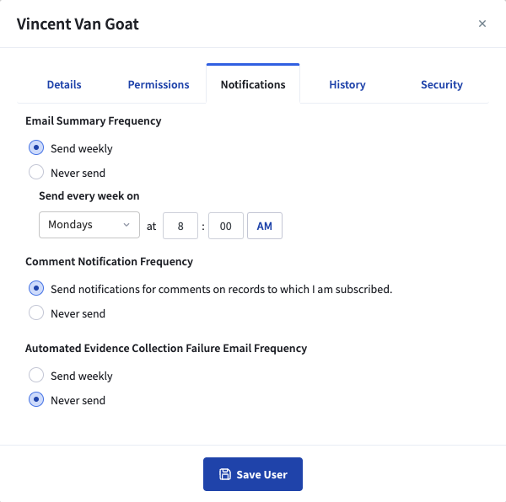The width and height of the screenshot is (506, 502).
Task: Open the Details tab
Action: coord(64,84)
